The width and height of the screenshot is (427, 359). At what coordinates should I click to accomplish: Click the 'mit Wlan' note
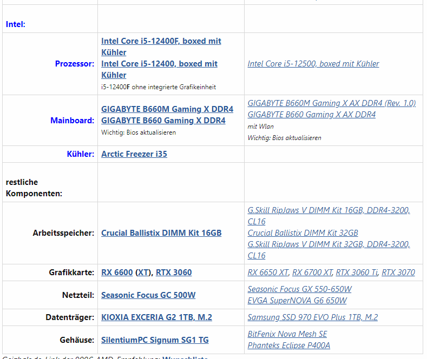pyautogui.click(x=261, y=127)
